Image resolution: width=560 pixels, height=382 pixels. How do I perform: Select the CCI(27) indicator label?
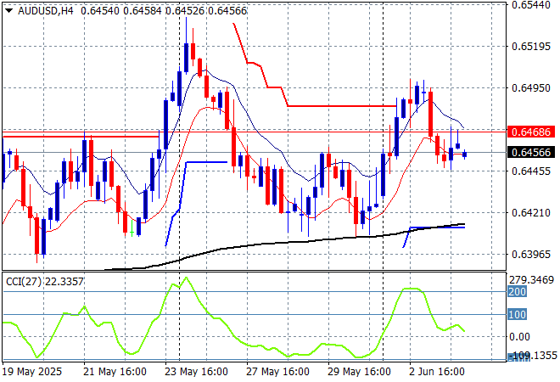(x=24, y=281)
